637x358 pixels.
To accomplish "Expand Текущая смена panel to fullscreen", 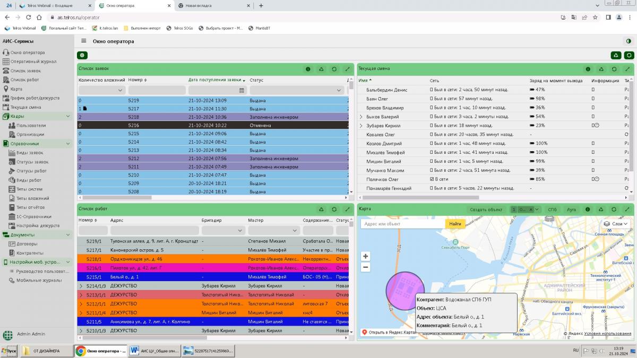I will pyautogui.click(x=627, y=69).
